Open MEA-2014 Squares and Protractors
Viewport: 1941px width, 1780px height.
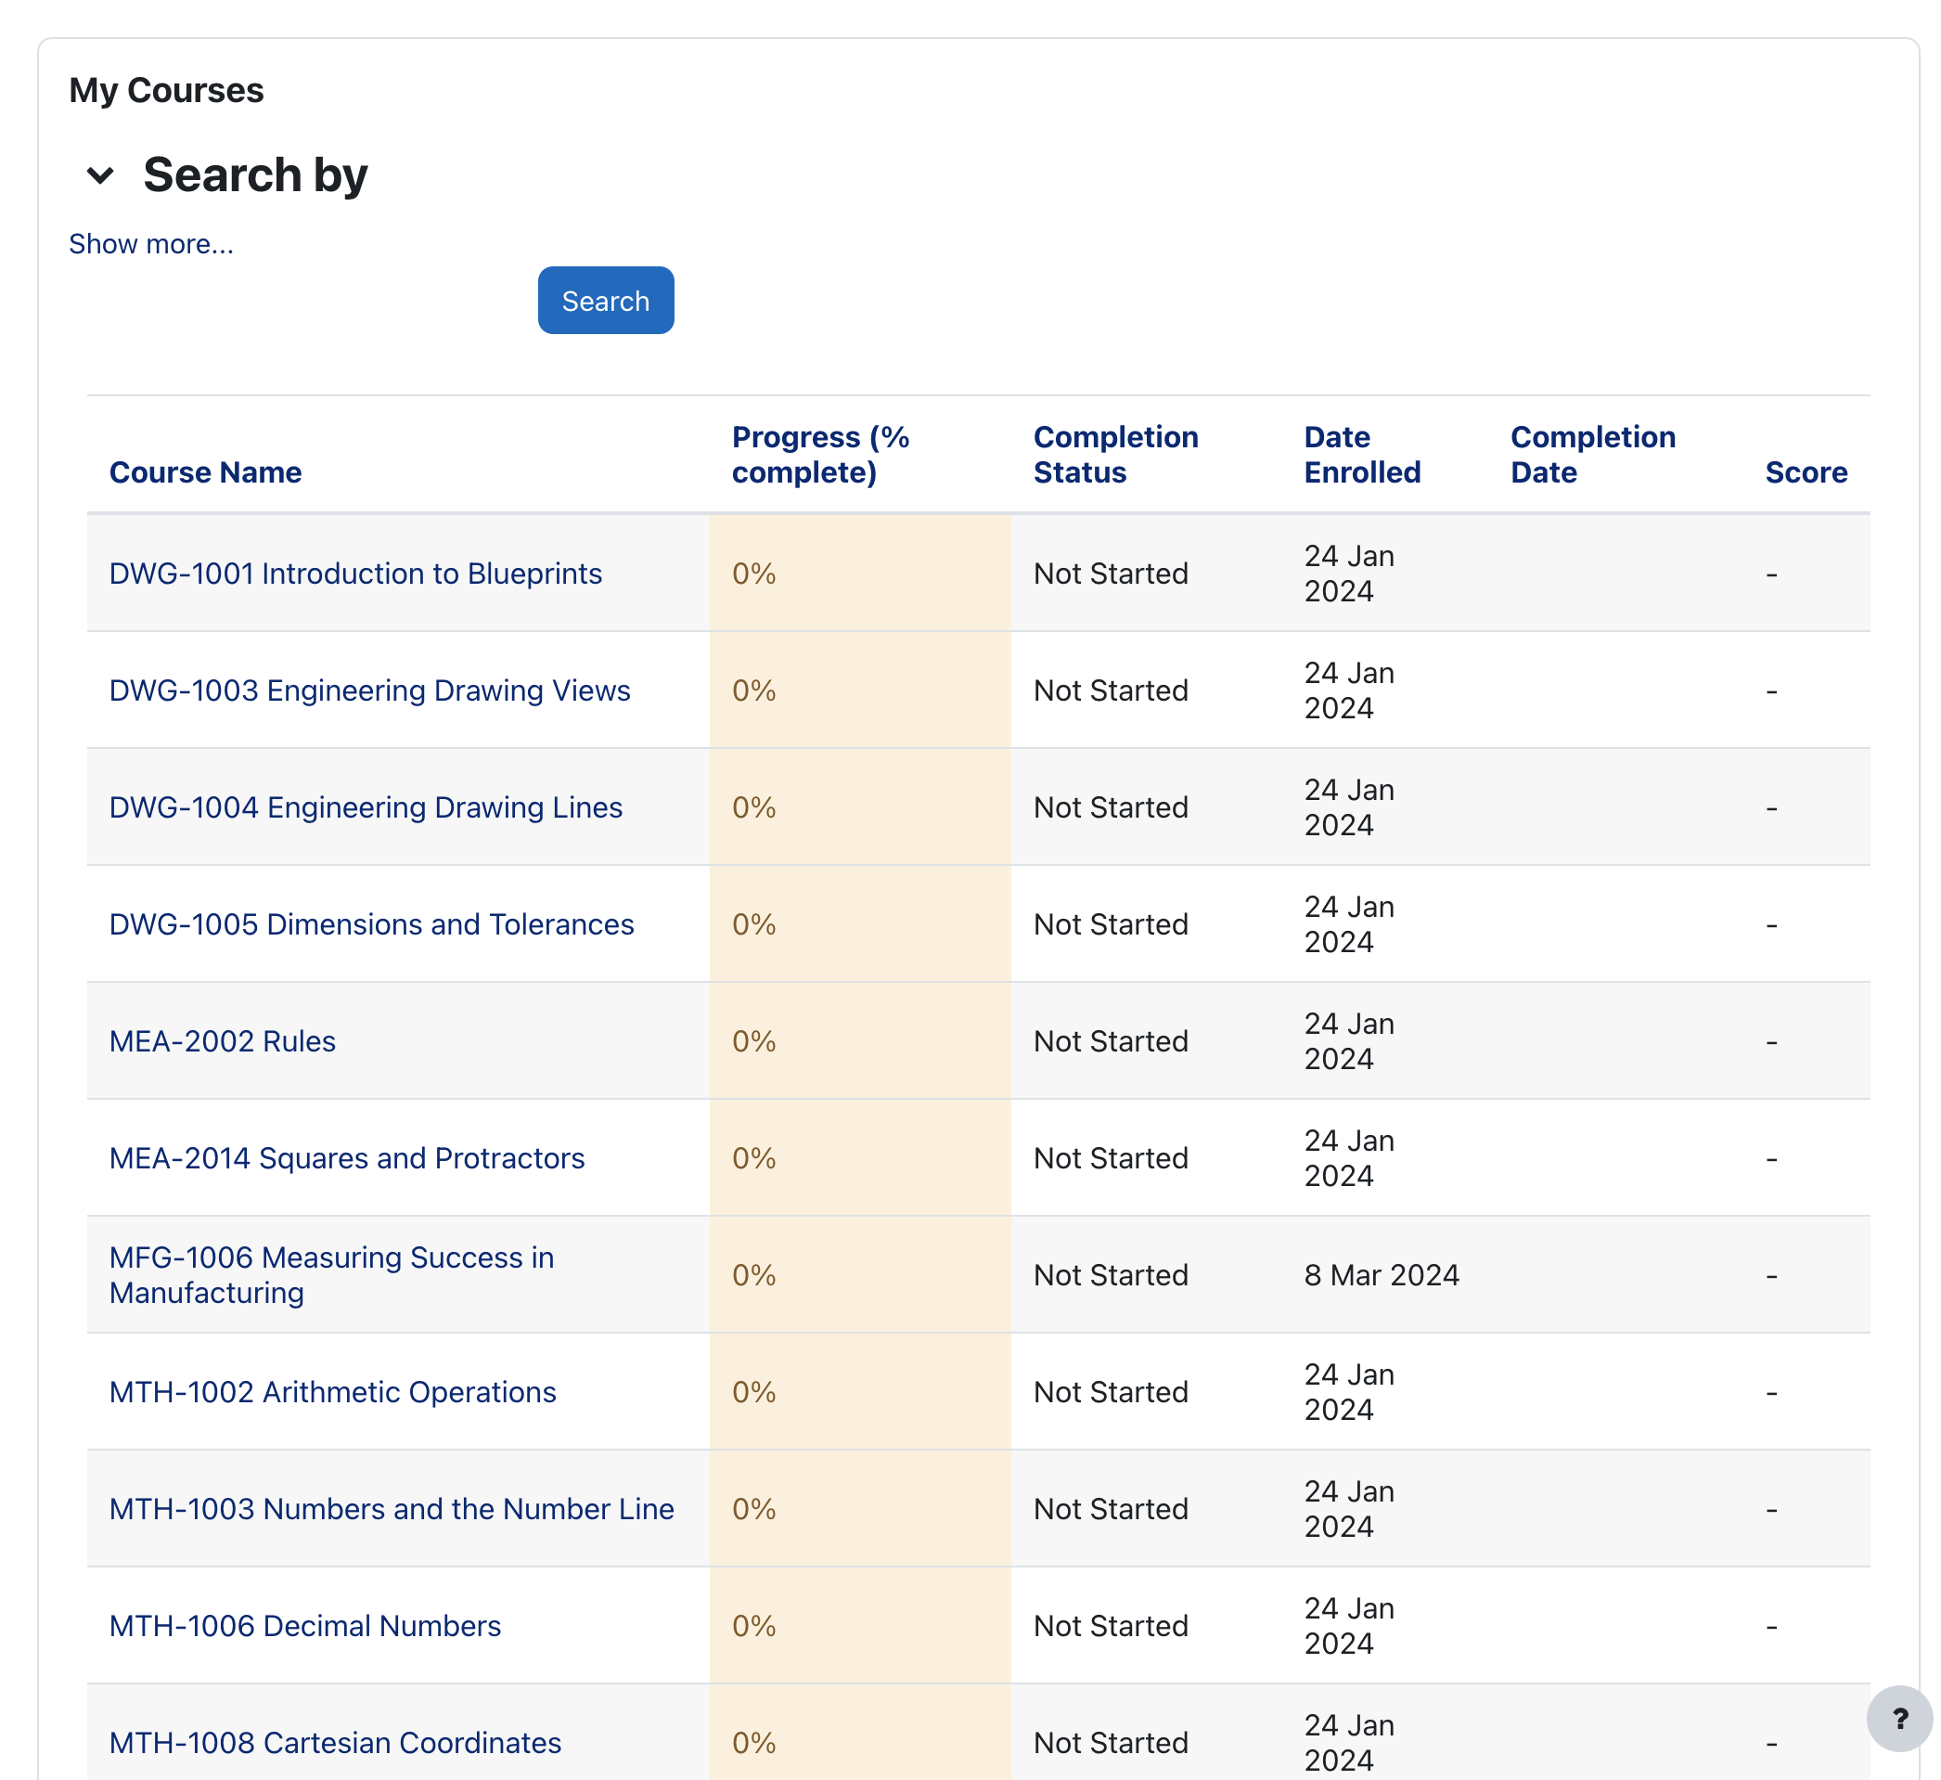click(347, 1158)
